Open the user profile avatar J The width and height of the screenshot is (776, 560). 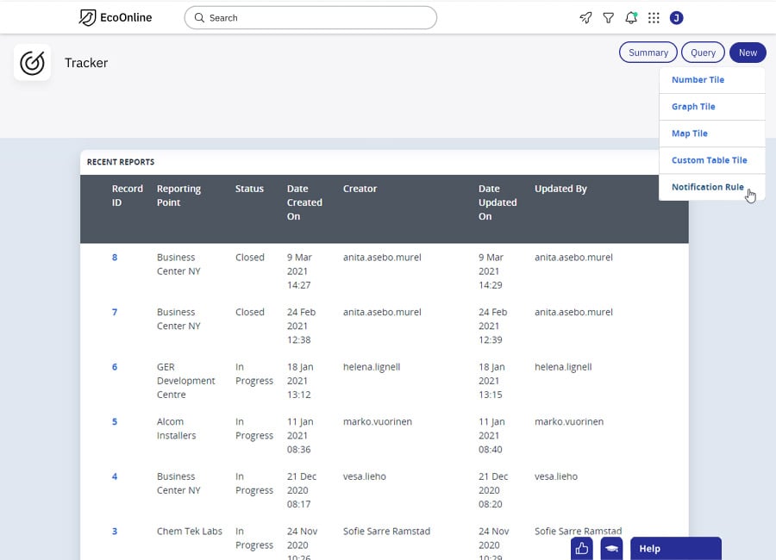click(676, 17)
